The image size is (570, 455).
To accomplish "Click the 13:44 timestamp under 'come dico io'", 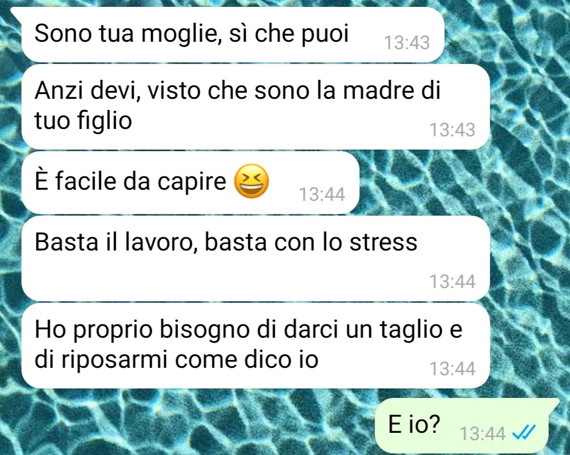I will [x=452, y=369].
